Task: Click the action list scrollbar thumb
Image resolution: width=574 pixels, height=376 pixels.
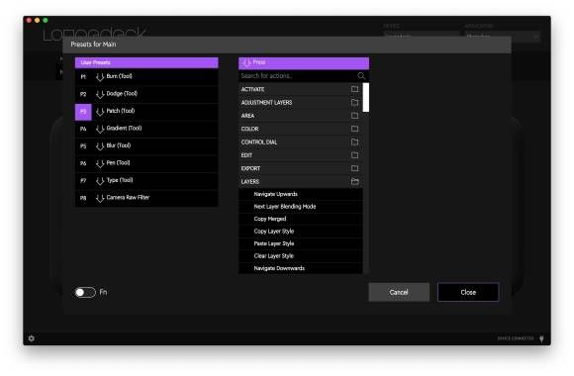Action: (366, 97)
